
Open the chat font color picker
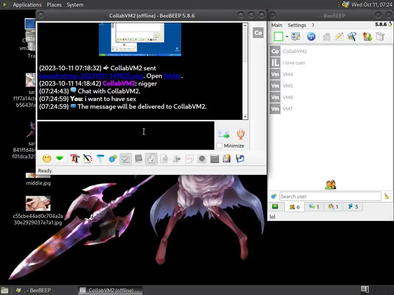pyautogui.click(x=87, y=159)
